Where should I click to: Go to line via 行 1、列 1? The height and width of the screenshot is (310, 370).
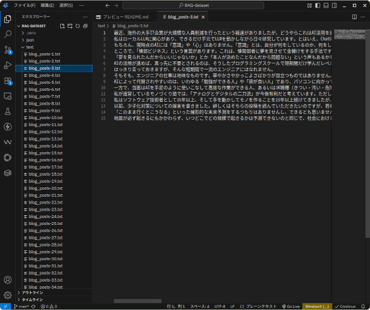tap(176, 307)
